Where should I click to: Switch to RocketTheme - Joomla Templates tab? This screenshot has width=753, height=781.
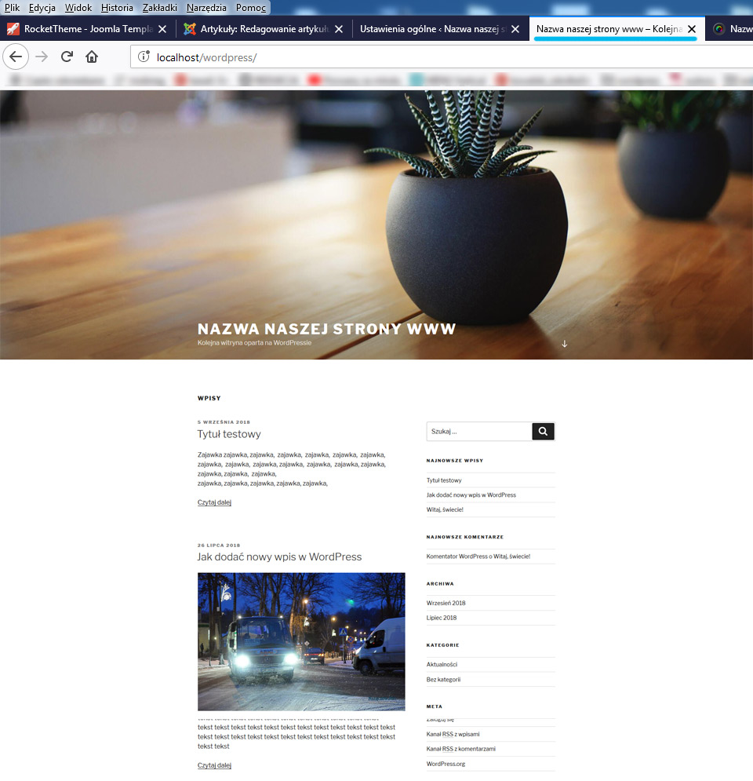[x=88, y=29]
